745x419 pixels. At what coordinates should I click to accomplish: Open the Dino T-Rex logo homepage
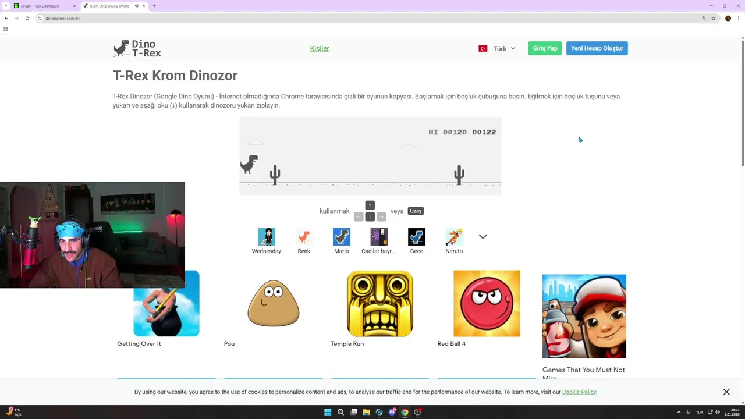pos(137,48)
